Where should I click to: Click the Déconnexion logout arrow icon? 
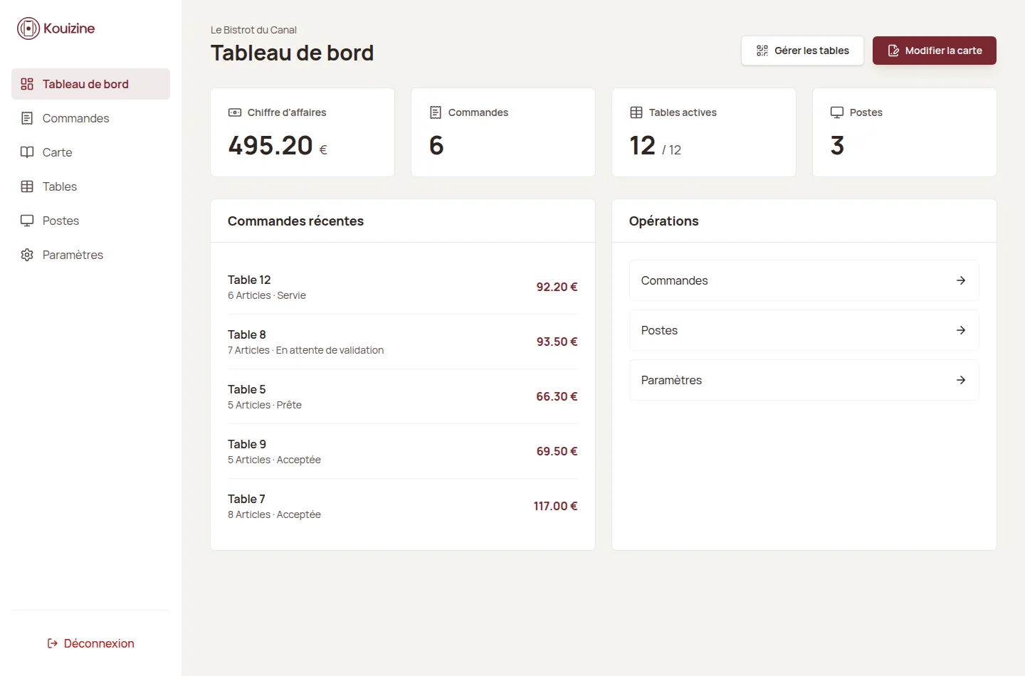[x=53, y=643]
